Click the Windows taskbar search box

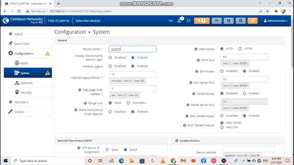[x=48, y=161]
